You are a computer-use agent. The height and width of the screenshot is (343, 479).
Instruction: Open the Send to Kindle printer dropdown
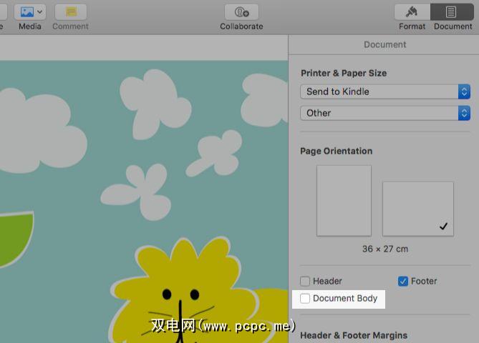[384, 91]
